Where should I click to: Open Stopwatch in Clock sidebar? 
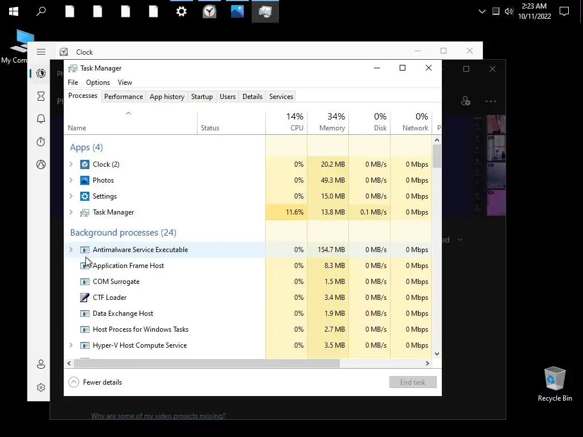point(41,142)
